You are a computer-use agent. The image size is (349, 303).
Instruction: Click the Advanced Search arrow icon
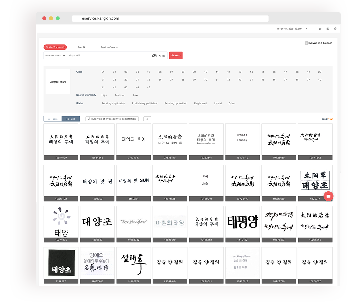(x=306, y=43)
